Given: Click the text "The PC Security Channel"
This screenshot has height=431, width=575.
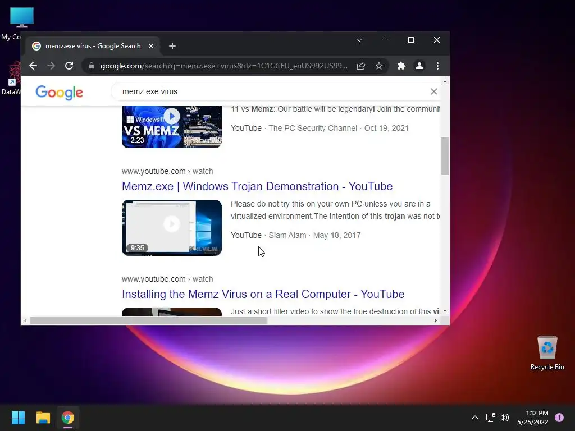Looking at the screenshot, I should click(313, 128).
